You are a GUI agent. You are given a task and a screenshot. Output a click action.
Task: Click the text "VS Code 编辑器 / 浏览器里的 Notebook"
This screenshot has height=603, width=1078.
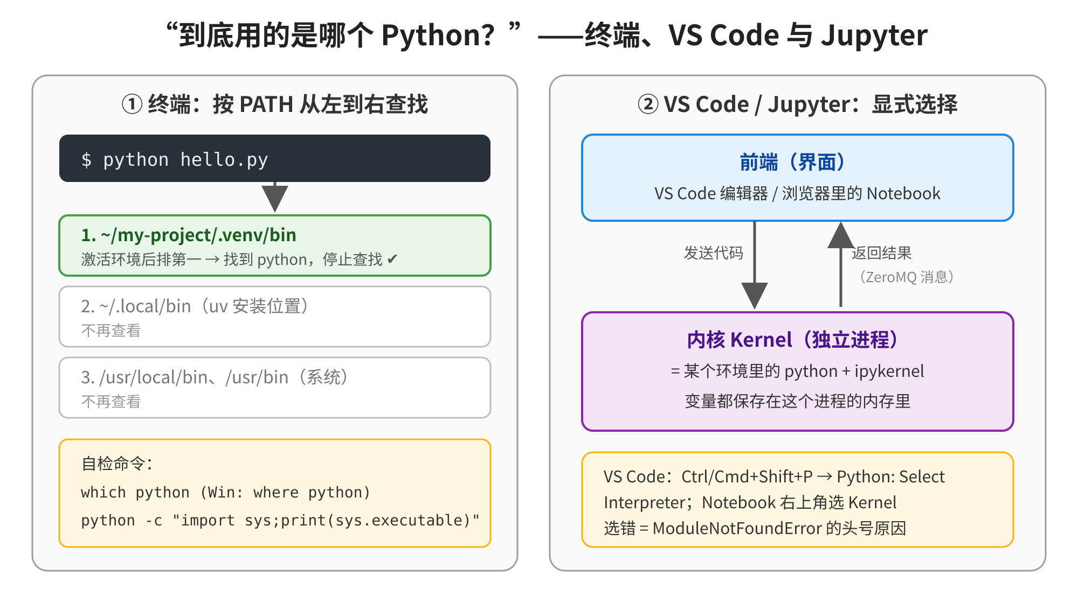point(798,193)
